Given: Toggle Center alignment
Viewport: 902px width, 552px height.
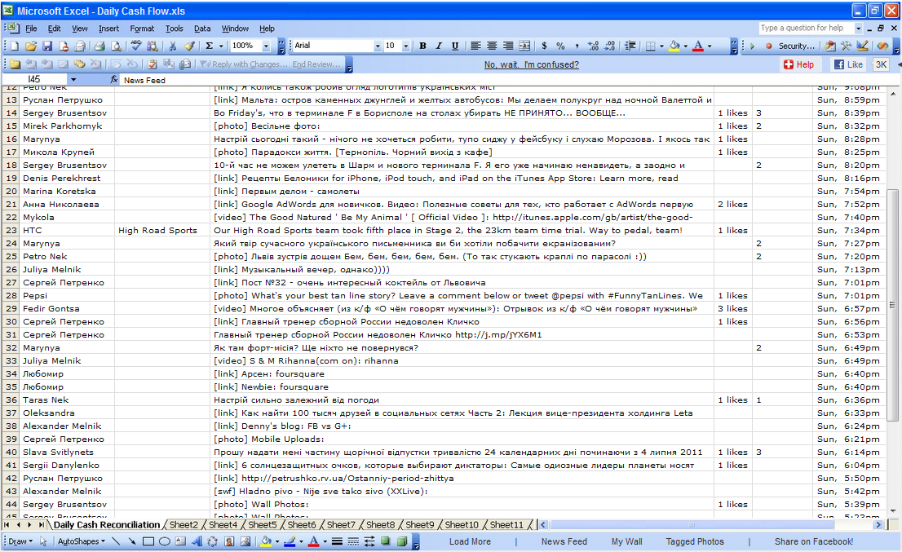Looking at the screenshot, I should pos(492,46).
